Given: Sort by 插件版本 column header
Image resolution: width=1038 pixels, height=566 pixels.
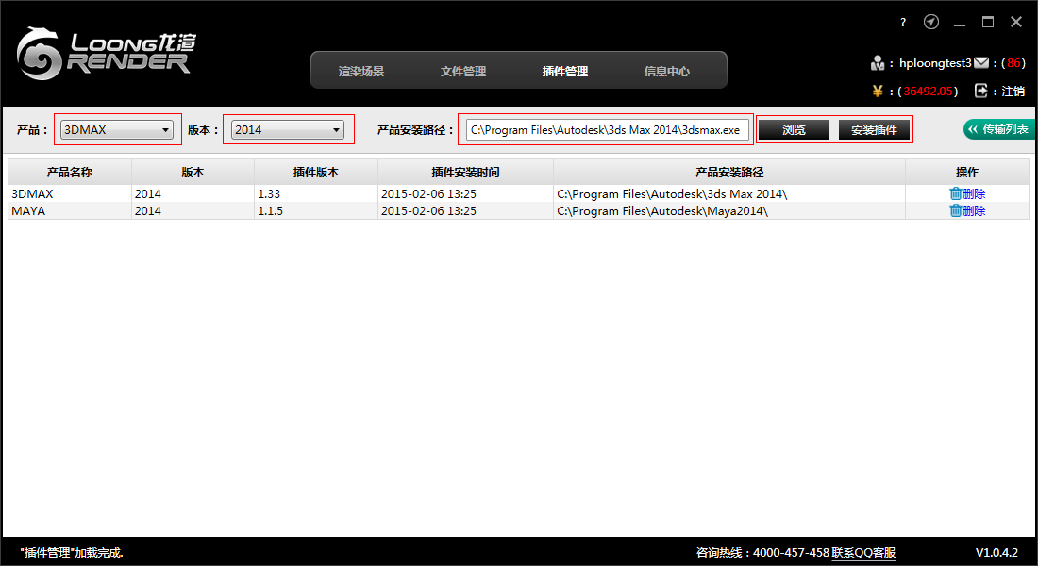Looking at the screenshot, I should click(316, 172).
